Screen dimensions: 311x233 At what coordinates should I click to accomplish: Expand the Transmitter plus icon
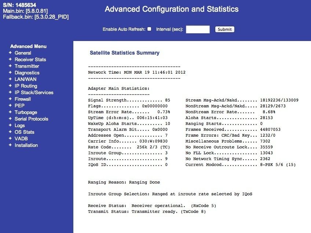10,66
